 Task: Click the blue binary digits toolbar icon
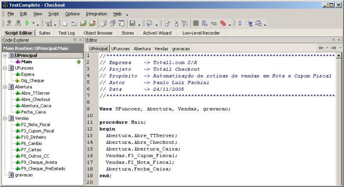tap(205, 23)
